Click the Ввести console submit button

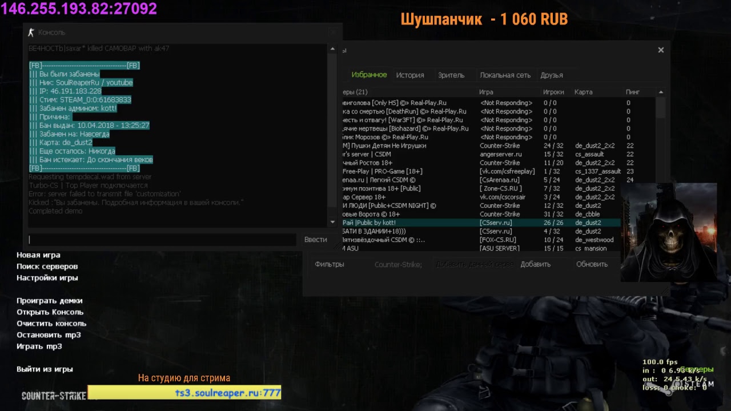pyautogui.click(x=315, y=240)
